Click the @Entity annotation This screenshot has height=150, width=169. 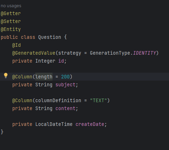pos(11,29)
